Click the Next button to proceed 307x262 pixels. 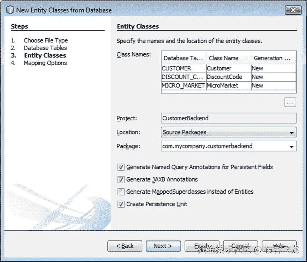tap(163, 246)
